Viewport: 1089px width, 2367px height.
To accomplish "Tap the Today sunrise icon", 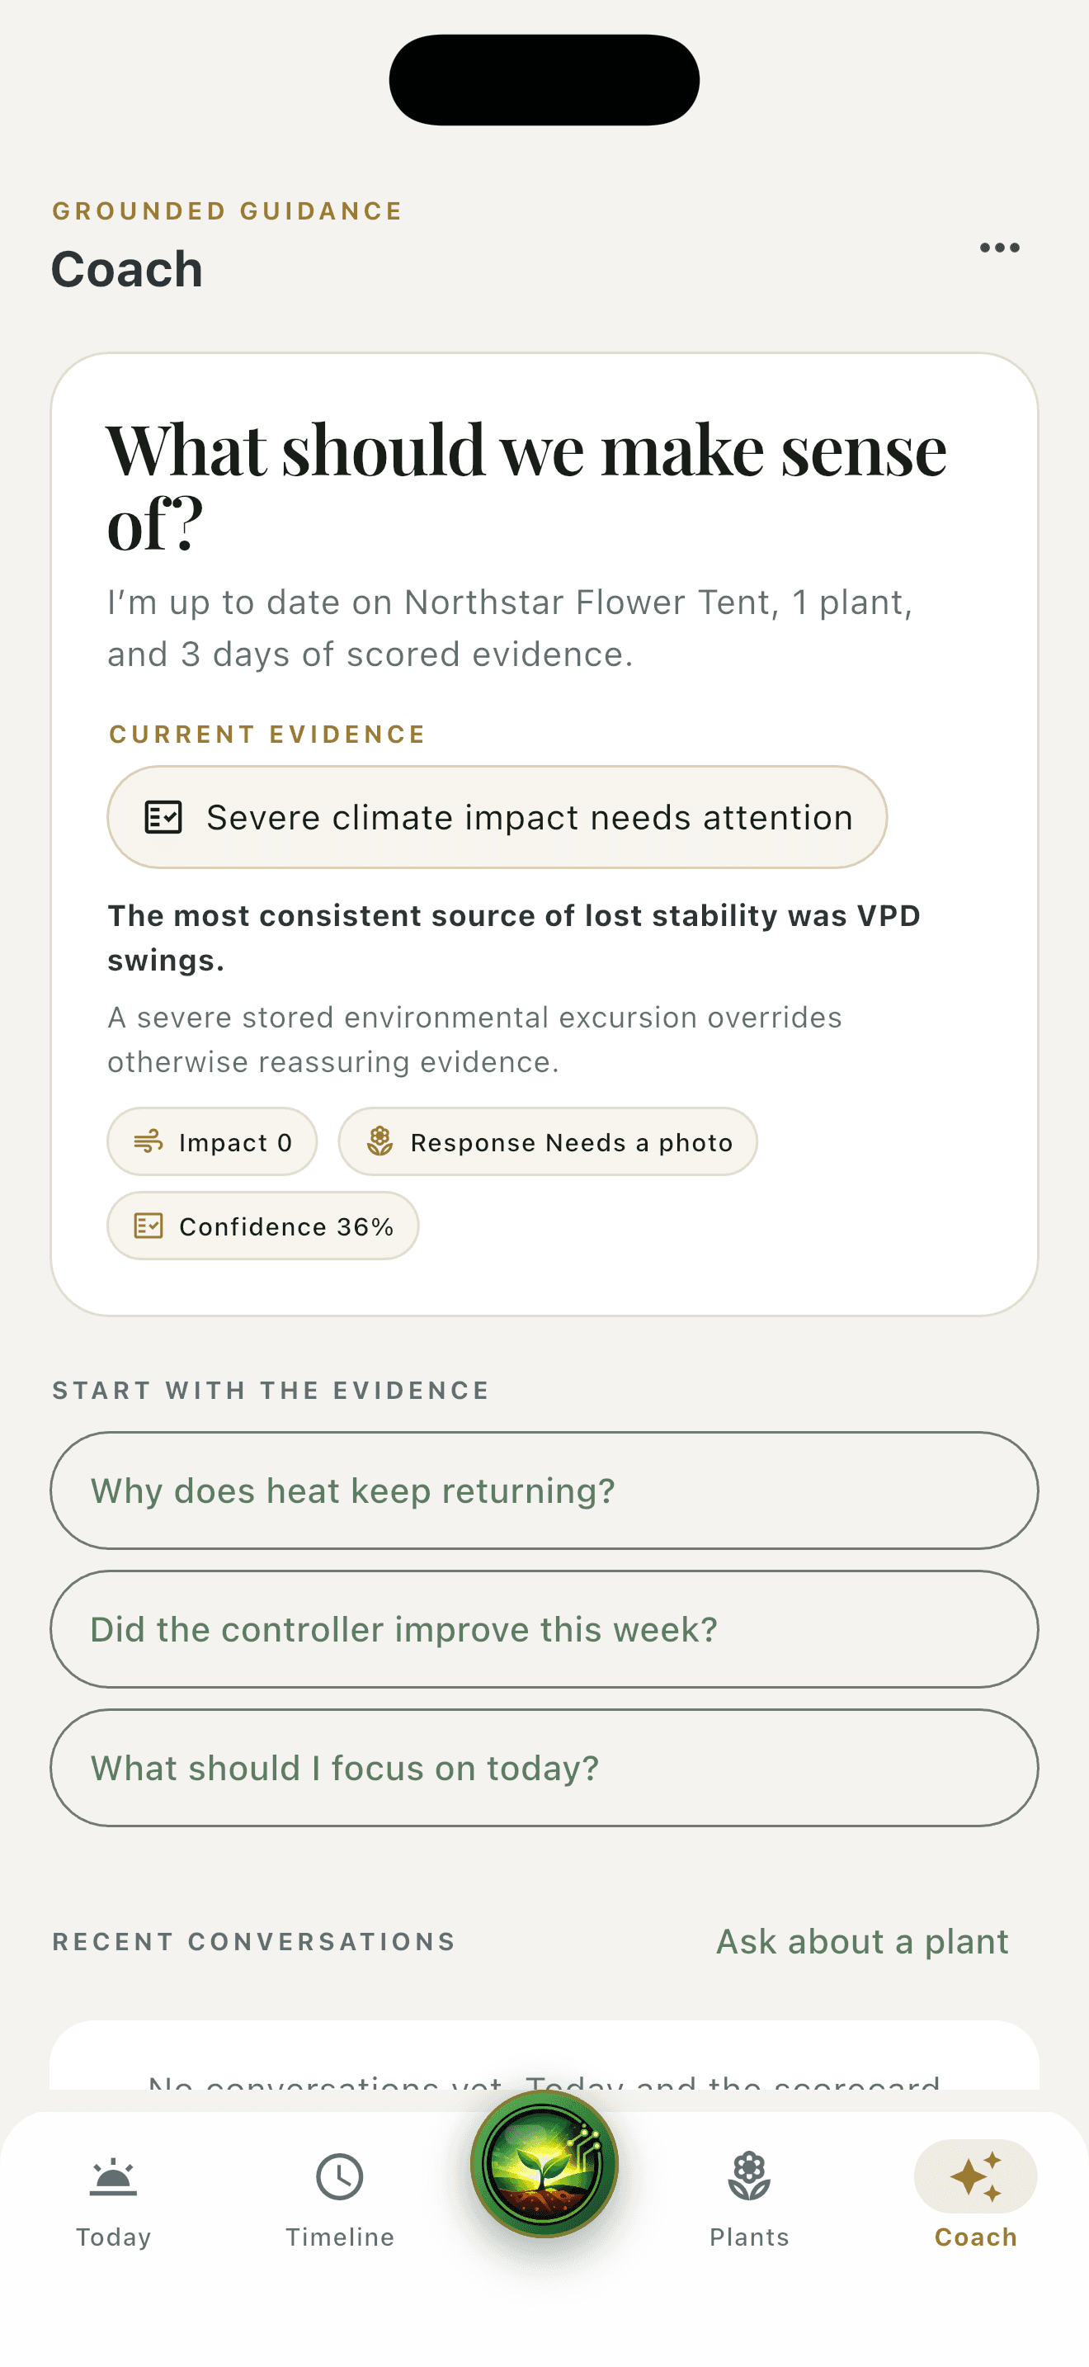I will pyautogui.click(x=113, y=2177).
